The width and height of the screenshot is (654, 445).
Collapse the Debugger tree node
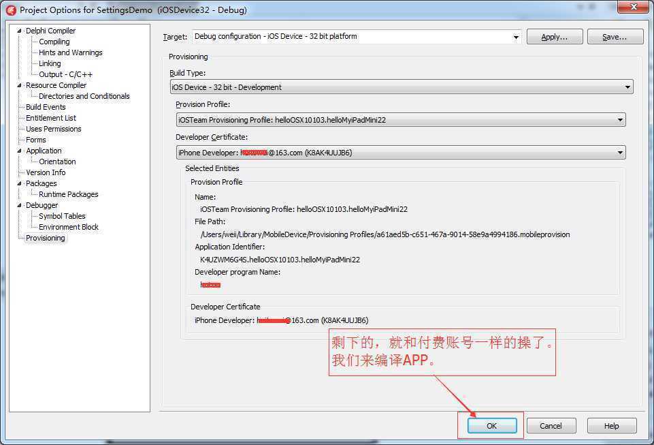[19, 204]
